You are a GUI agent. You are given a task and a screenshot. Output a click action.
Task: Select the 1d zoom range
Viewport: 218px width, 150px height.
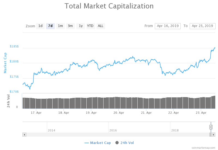40,26
